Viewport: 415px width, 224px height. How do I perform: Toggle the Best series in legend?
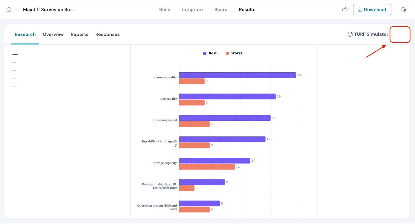pos(210,53)
